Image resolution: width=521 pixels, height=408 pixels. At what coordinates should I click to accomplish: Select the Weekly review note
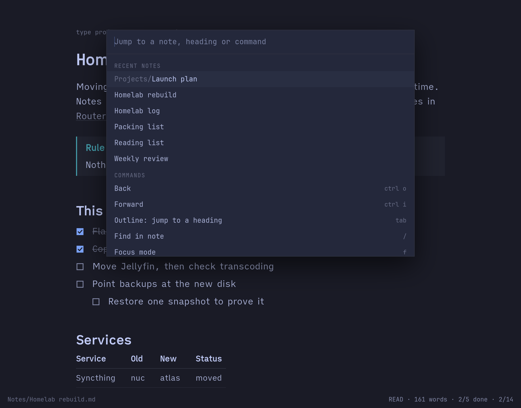[x=260, y=159]
